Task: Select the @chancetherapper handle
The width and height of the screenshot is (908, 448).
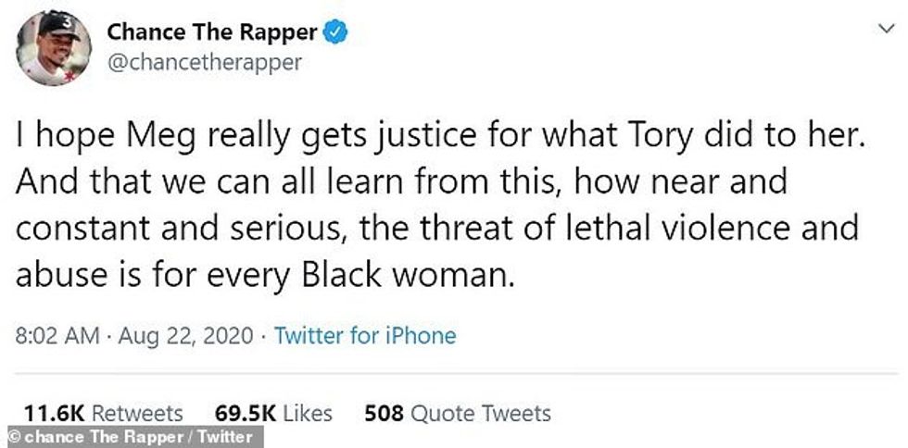Action: [204, 65]
